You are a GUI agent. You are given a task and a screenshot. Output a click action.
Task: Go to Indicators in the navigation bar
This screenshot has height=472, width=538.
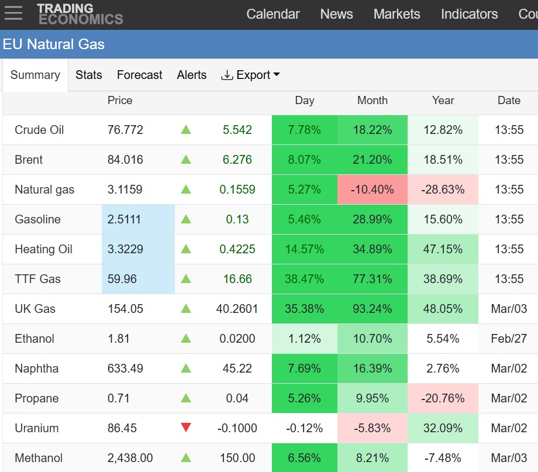(469, 14)
